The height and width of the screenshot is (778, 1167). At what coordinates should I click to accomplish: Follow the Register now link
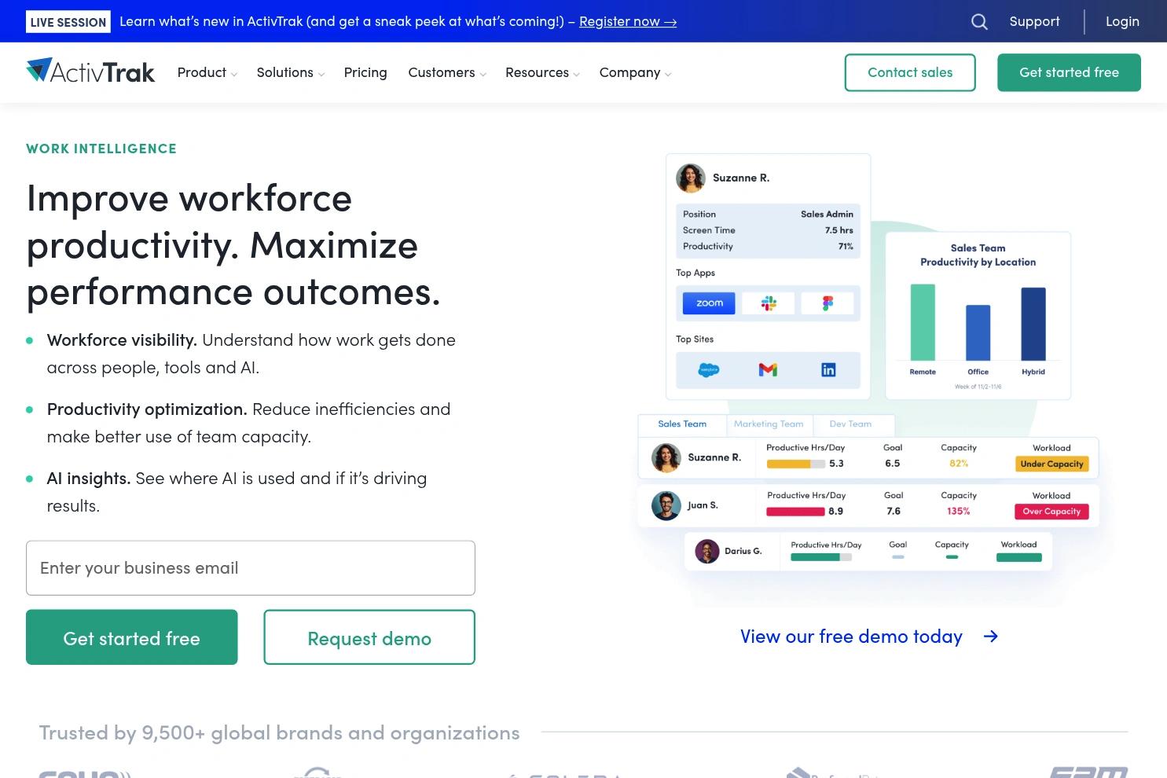tap(628, 22)
